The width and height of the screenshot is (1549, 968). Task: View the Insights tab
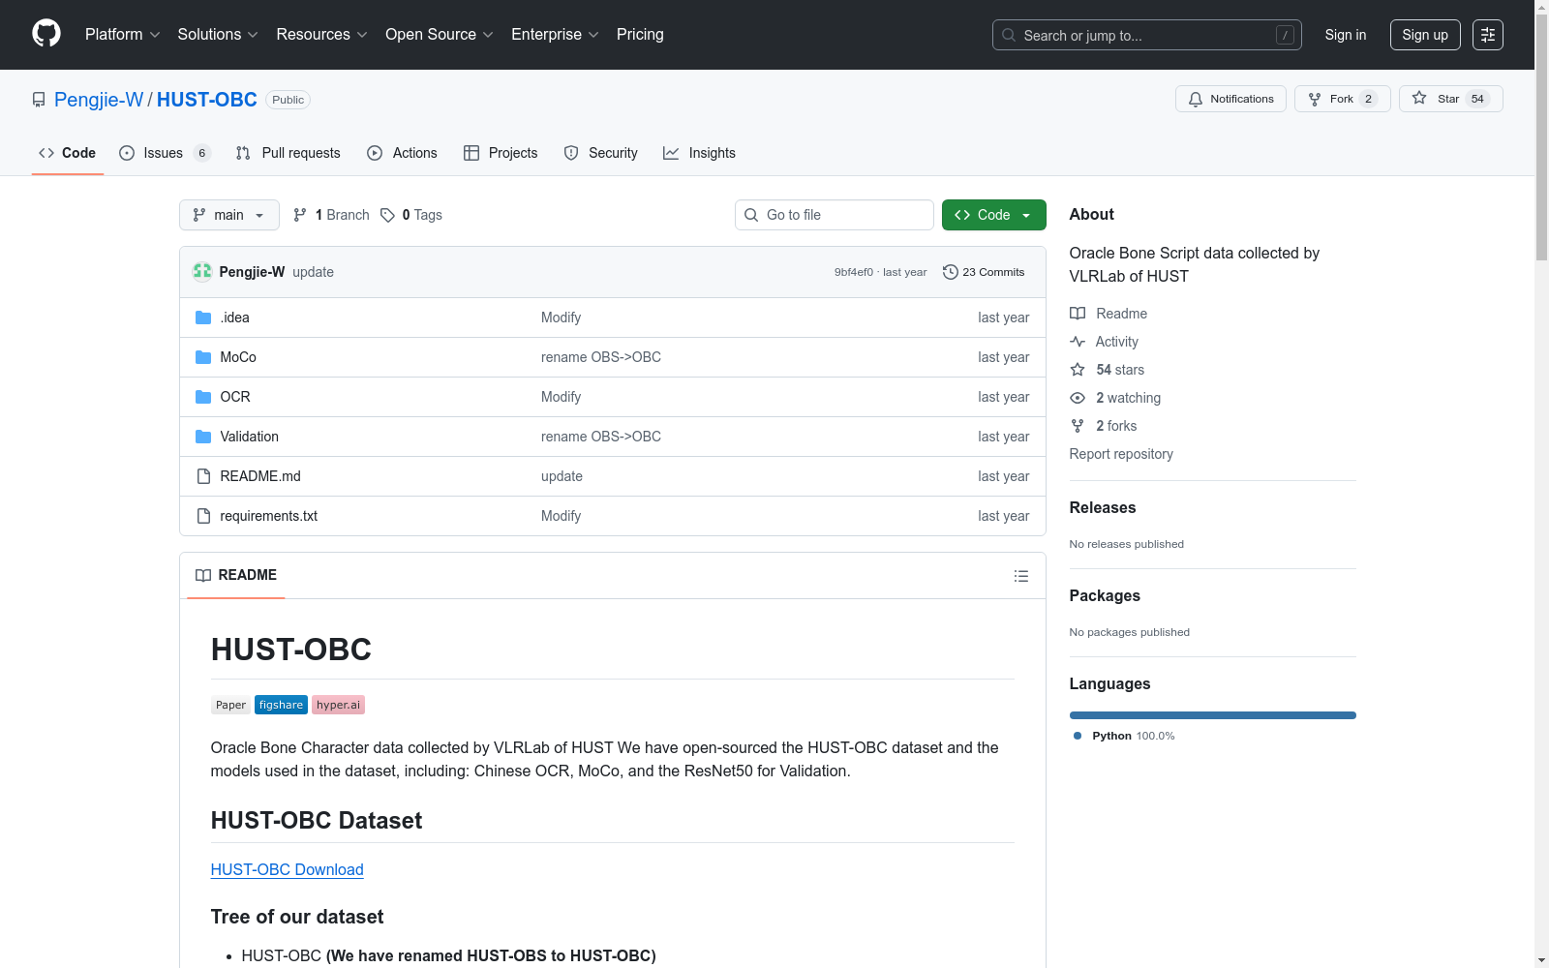[699, 153]
